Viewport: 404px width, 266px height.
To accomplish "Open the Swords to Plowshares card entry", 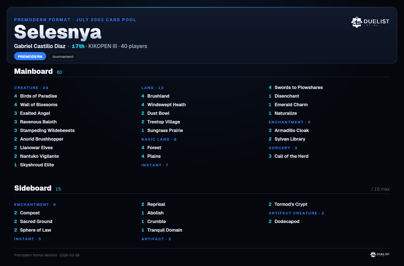I will coord(296,87).
